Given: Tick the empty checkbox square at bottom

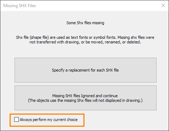Looking at the screenshot, I should point(16,120).
